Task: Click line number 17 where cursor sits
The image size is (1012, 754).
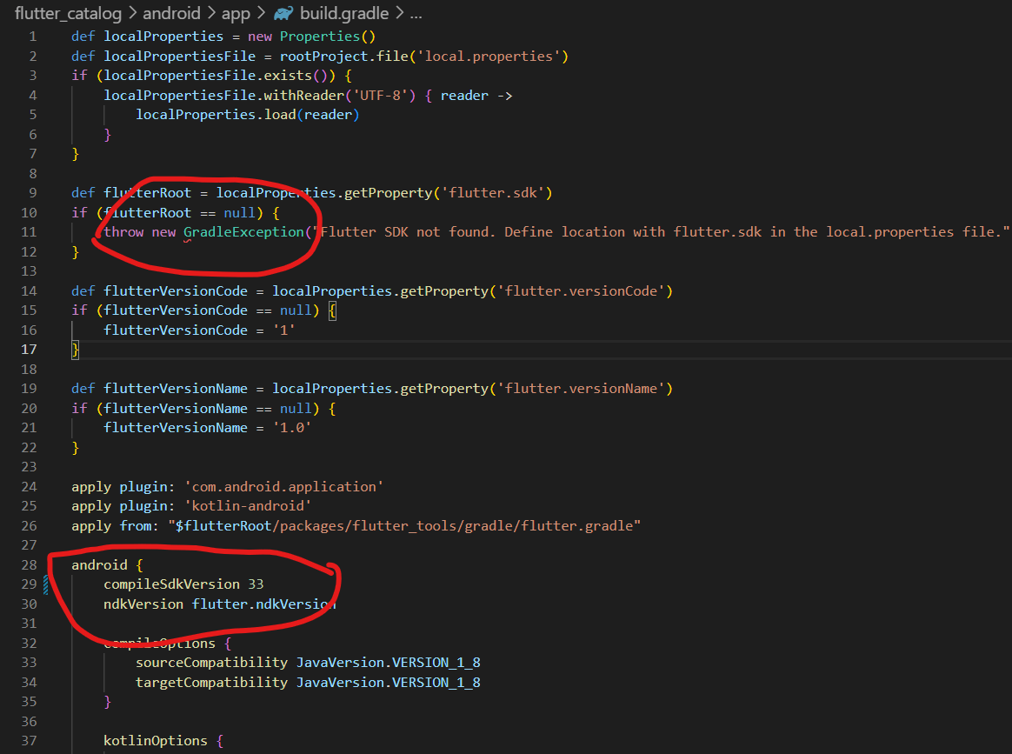Action: [x=29, y=349]
